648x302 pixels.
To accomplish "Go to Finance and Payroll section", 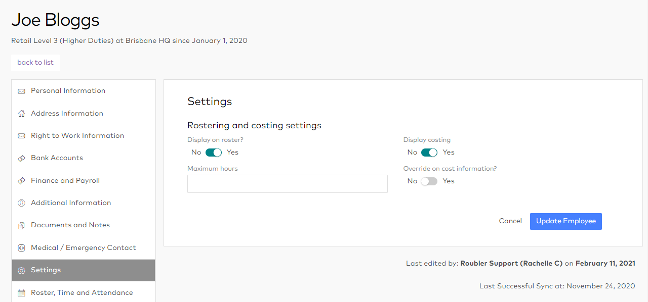I will point(65,180).
